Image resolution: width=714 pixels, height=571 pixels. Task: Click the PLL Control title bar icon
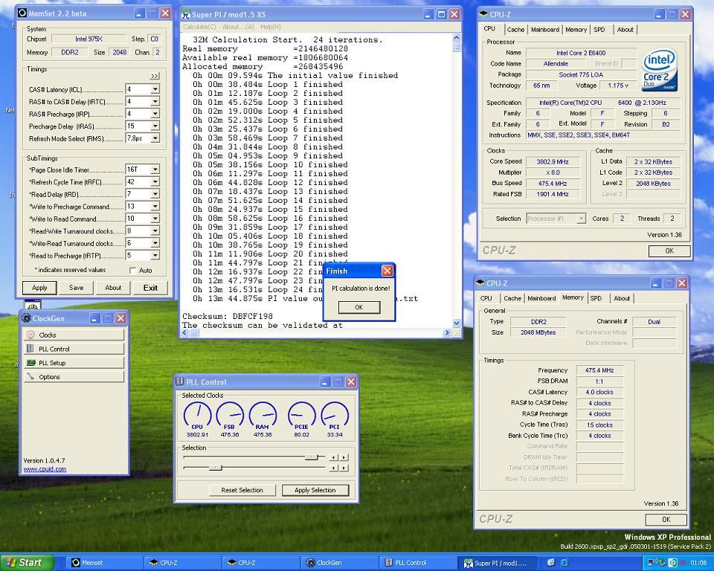pos(180,381)
